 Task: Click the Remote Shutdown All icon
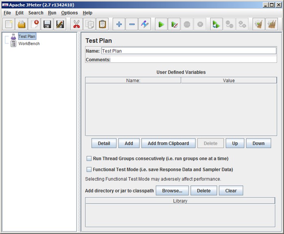tap(242, 24)
